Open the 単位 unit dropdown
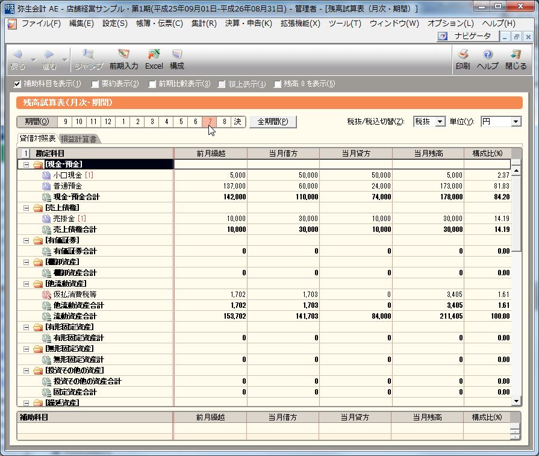The height and width of the screenshot is (456, 539). (516, 122)
